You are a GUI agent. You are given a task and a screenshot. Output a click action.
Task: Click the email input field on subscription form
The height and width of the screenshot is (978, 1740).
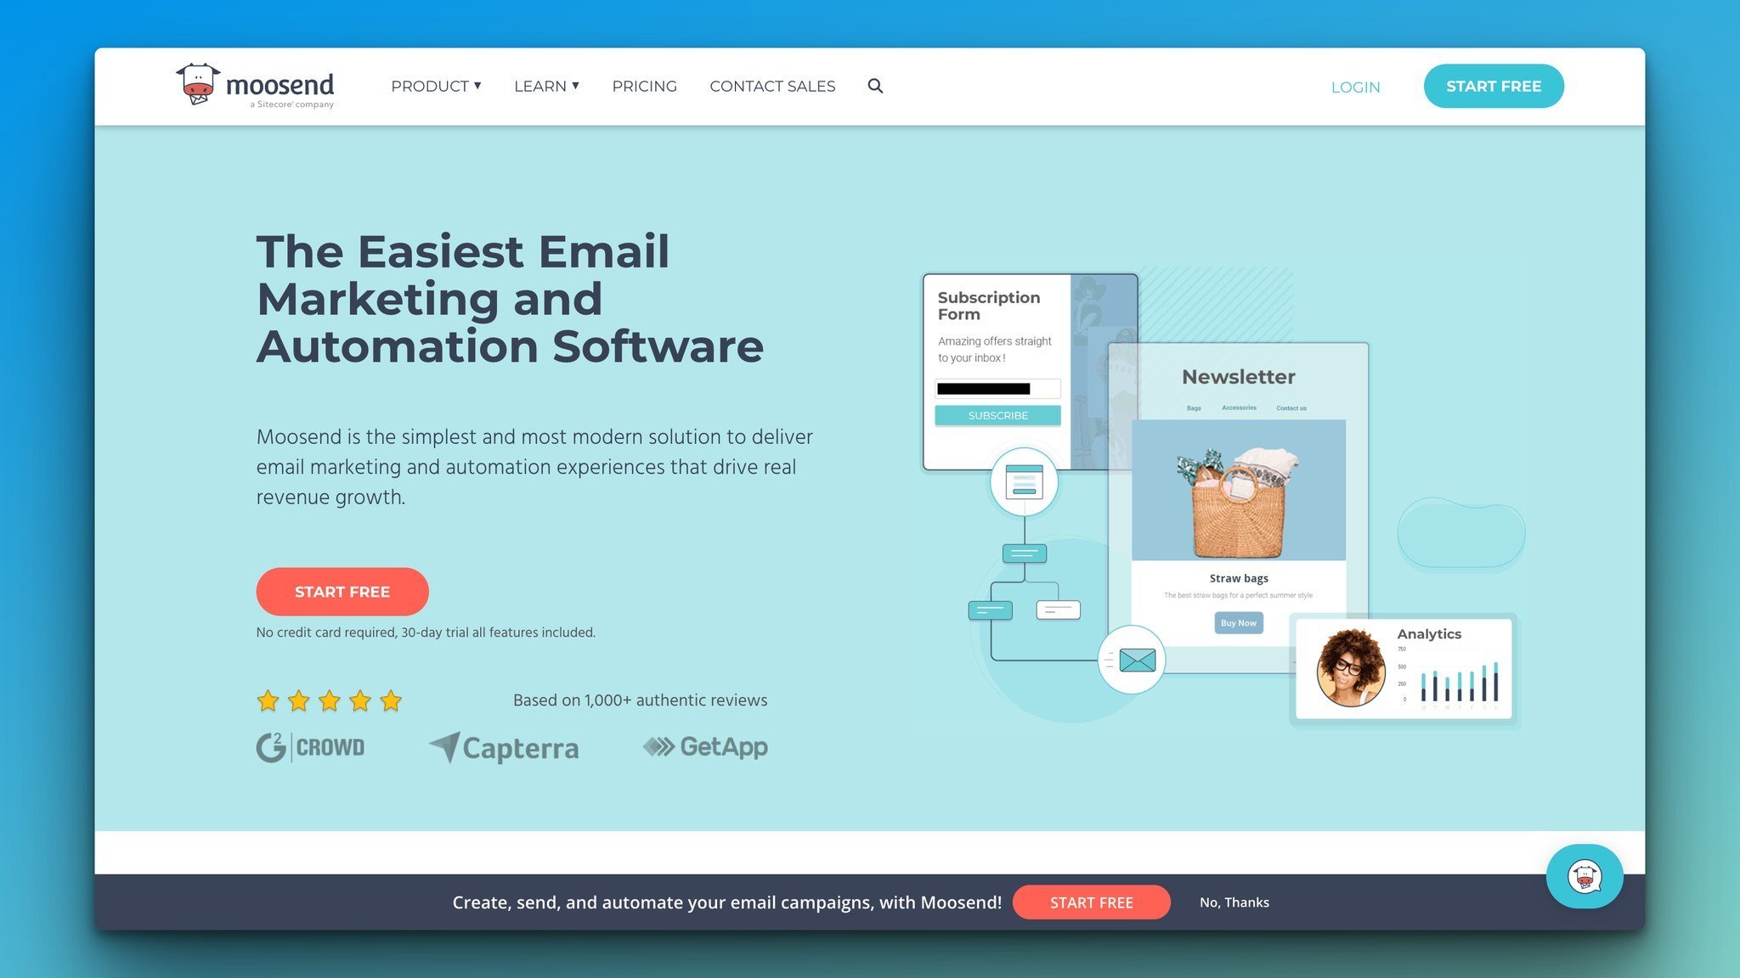[x=998, y=388]
